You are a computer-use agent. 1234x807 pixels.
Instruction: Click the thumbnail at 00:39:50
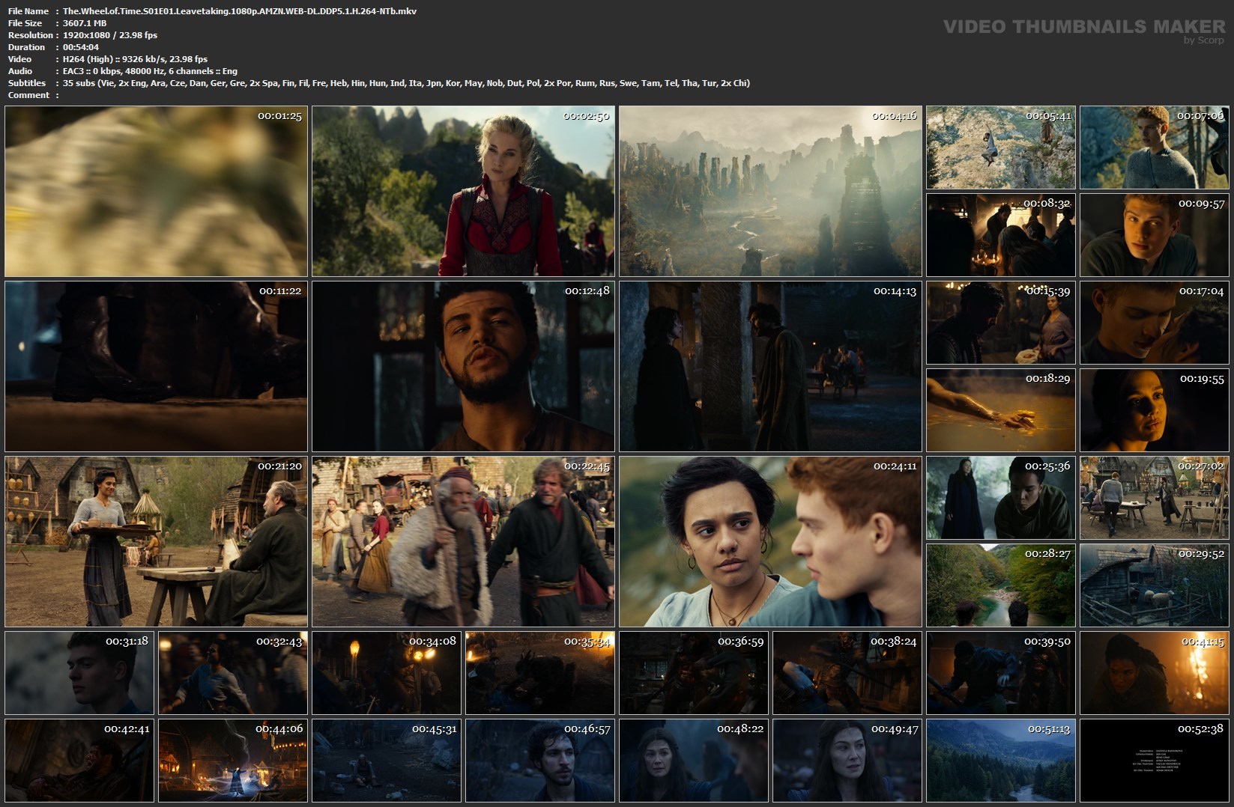[x=1001, y=673]
